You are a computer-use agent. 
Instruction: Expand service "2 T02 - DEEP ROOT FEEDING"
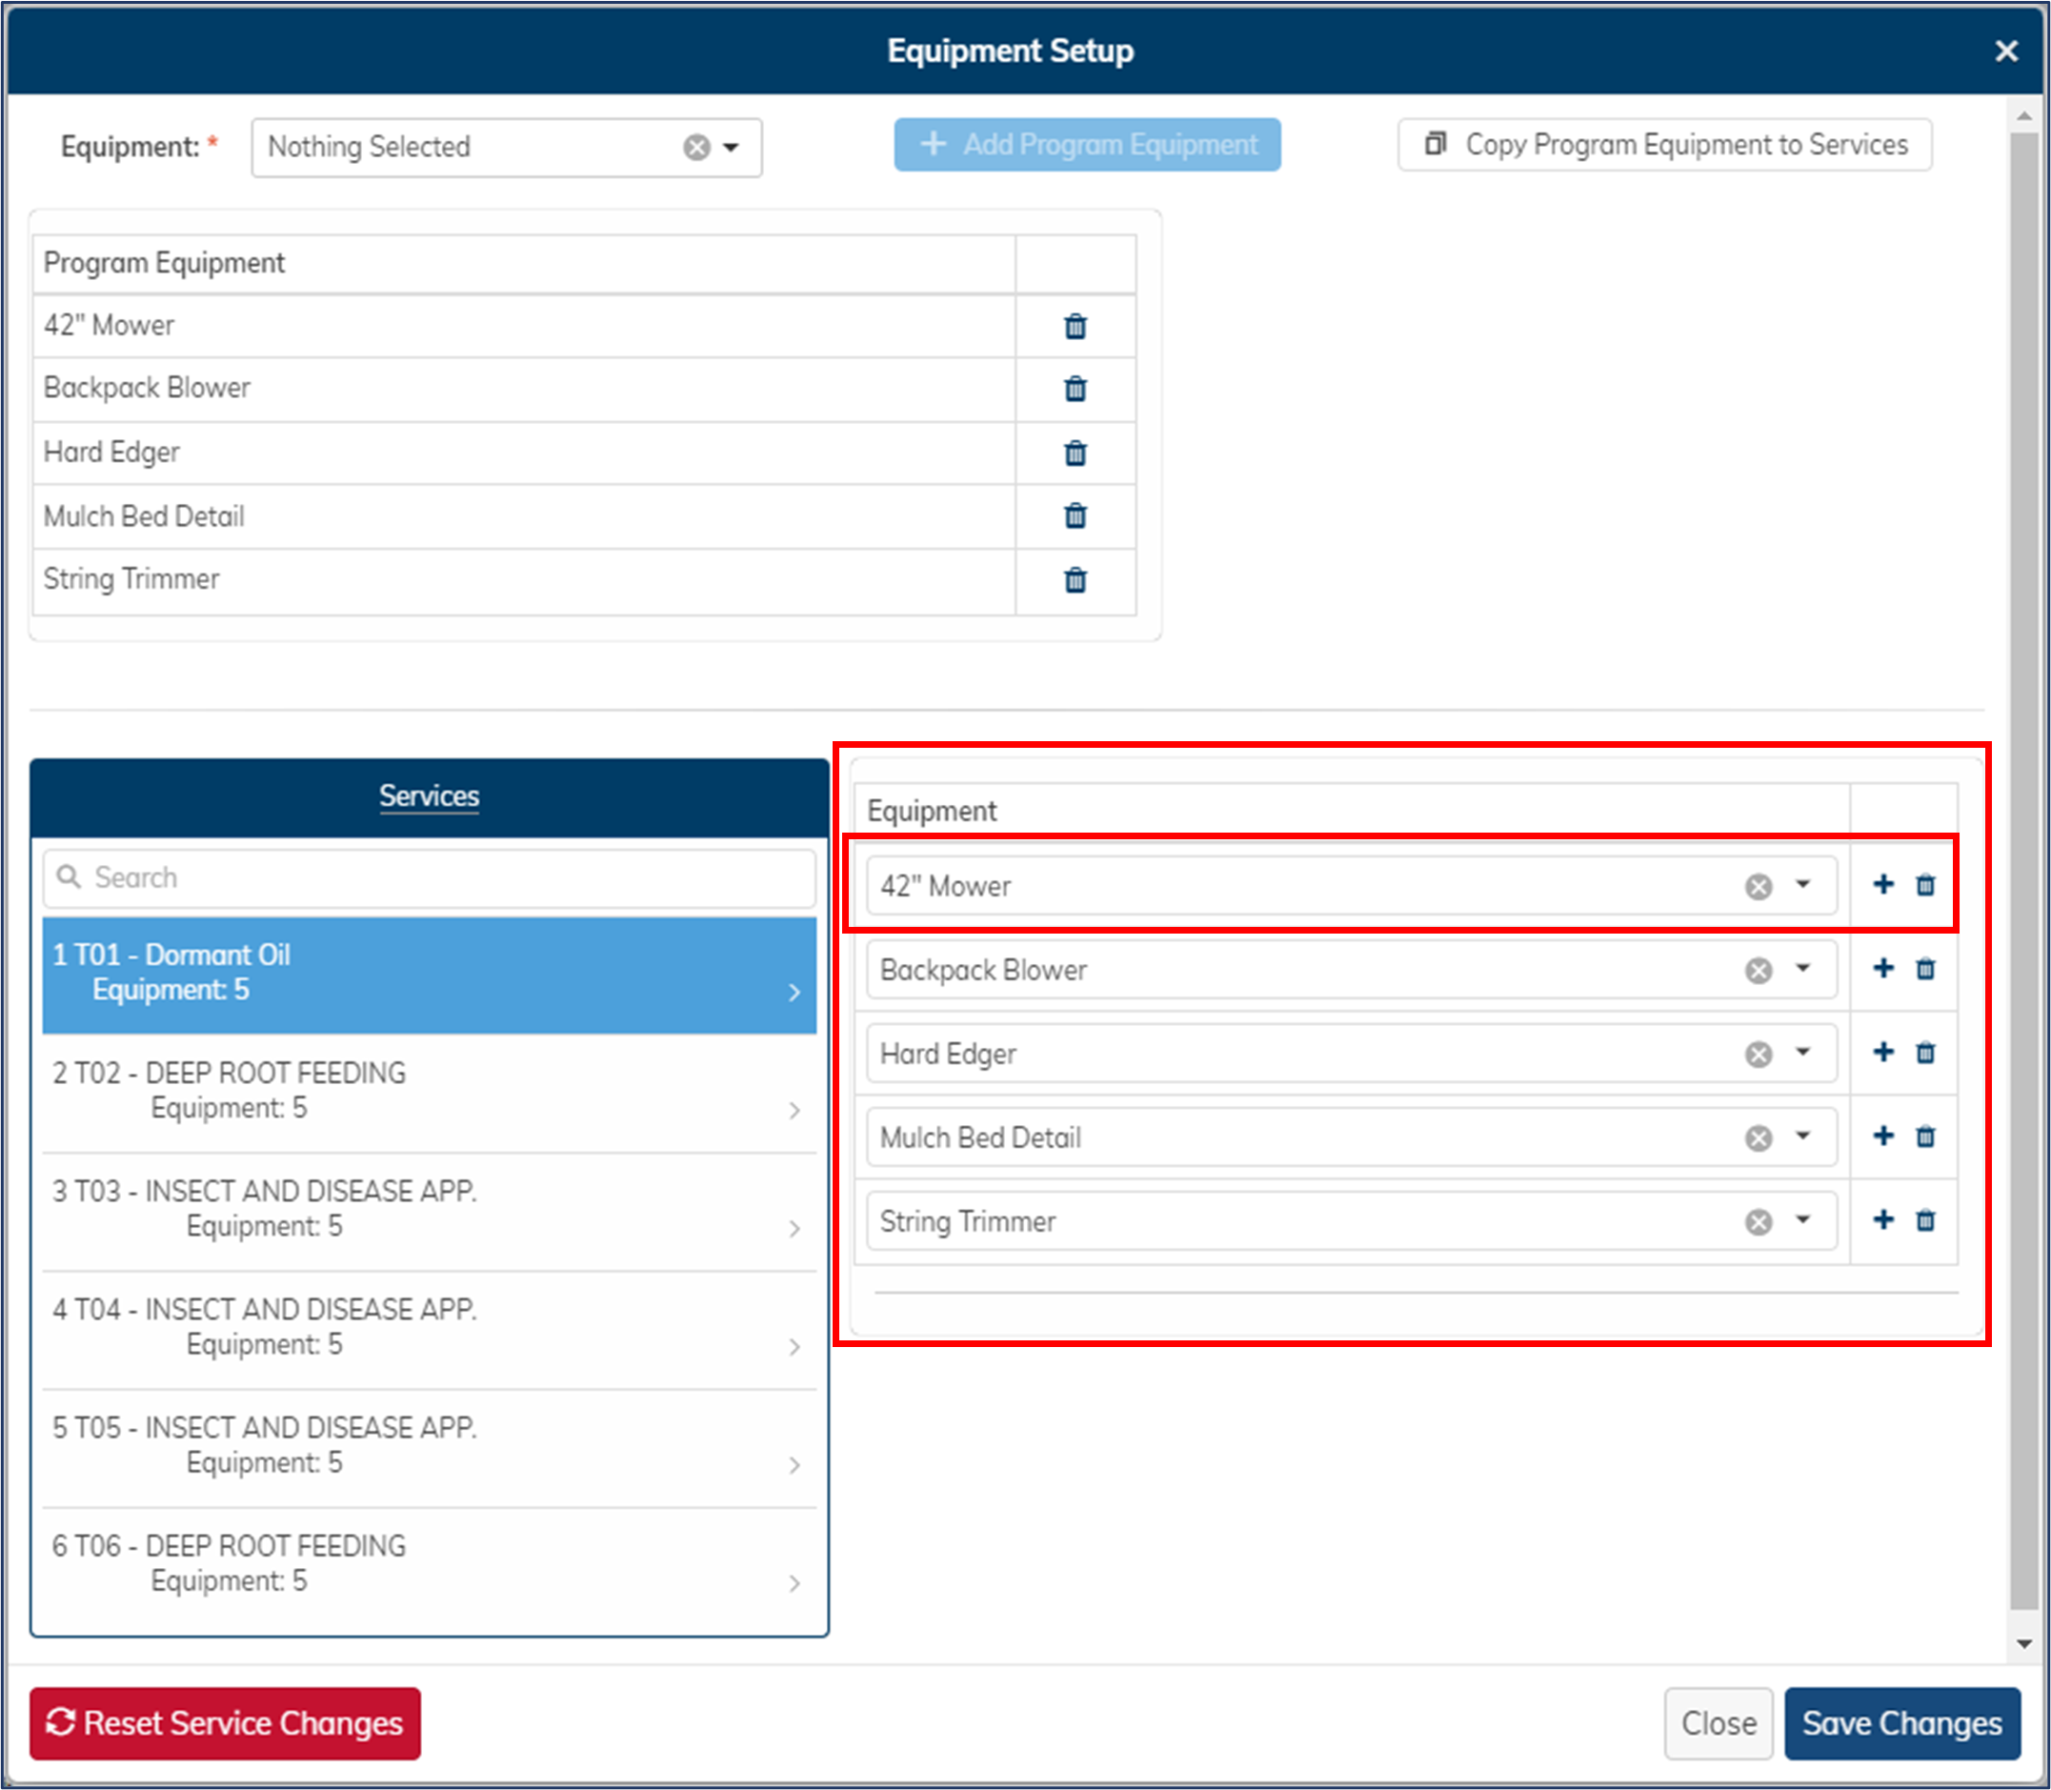(794, 1109)
